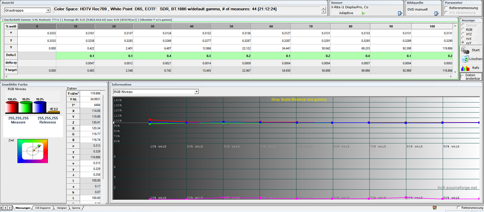Click the DVD manuell source label
Viewport: 484px width, 212px height.
417,9
